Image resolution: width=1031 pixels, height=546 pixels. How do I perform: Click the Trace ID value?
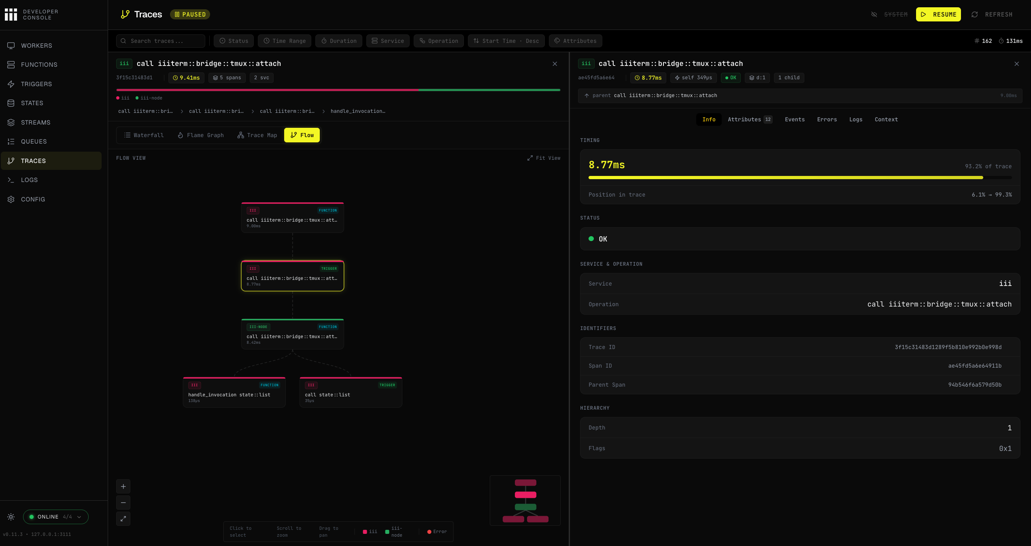tap(948, 347)
